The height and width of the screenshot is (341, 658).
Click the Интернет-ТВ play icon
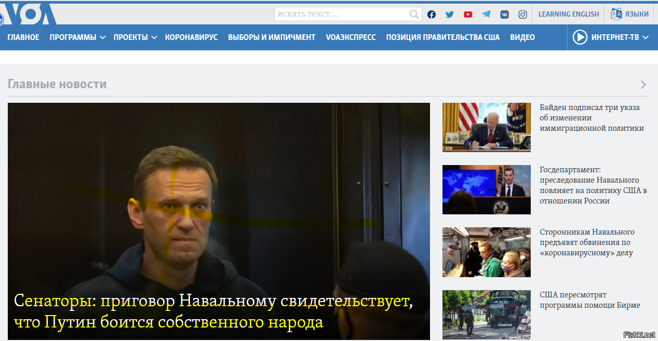pyautogui.click(x=580, y=37)
